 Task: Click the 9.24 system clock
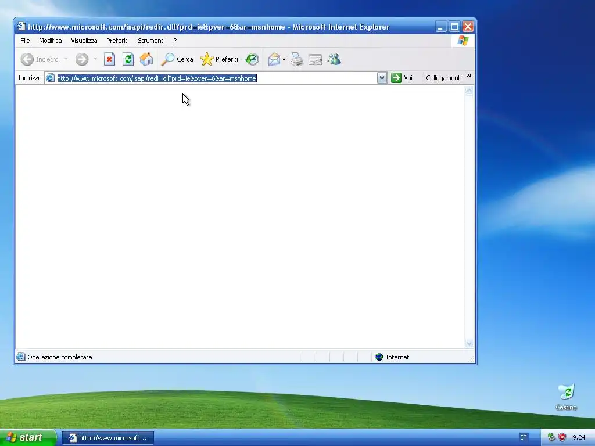(579, 438)
